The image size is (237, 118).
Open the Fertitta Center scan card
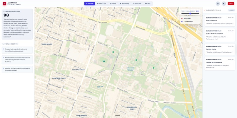[220, 49]
